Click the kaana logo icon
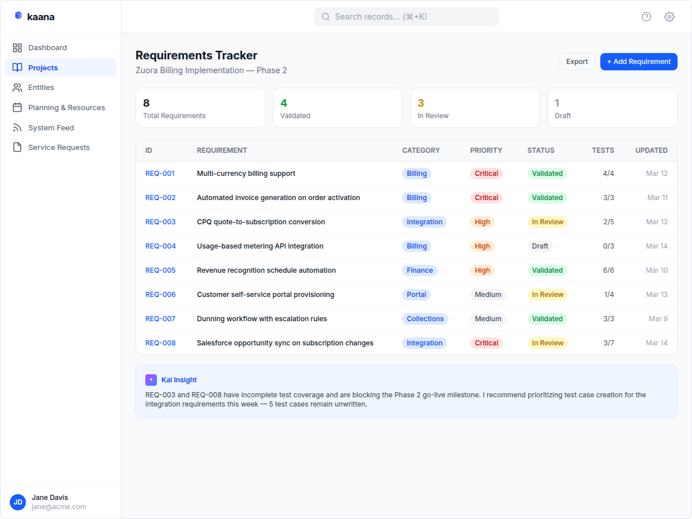The height and width of the screenshot is (519, 692). tap(18, 16)
